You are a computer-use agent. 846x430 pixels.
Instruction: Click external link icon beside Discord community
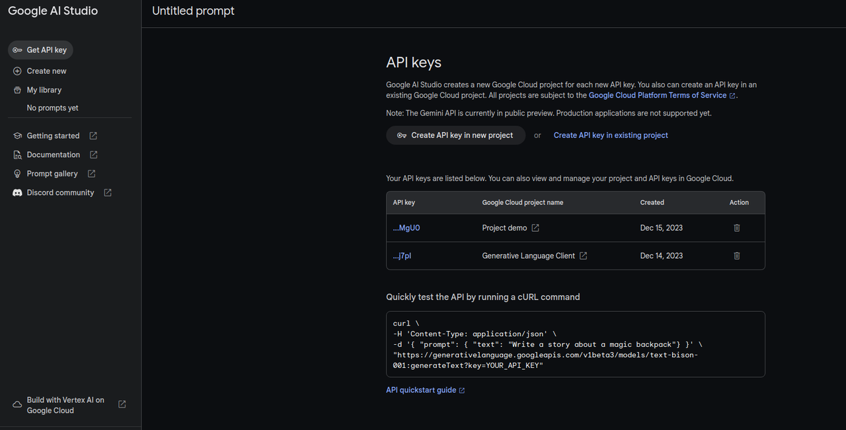point(108,193)
